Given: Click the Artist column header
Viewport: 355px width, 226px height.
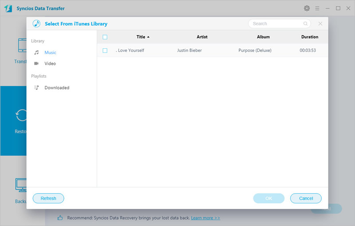Looking at the screenshot, I should point(202,37).
